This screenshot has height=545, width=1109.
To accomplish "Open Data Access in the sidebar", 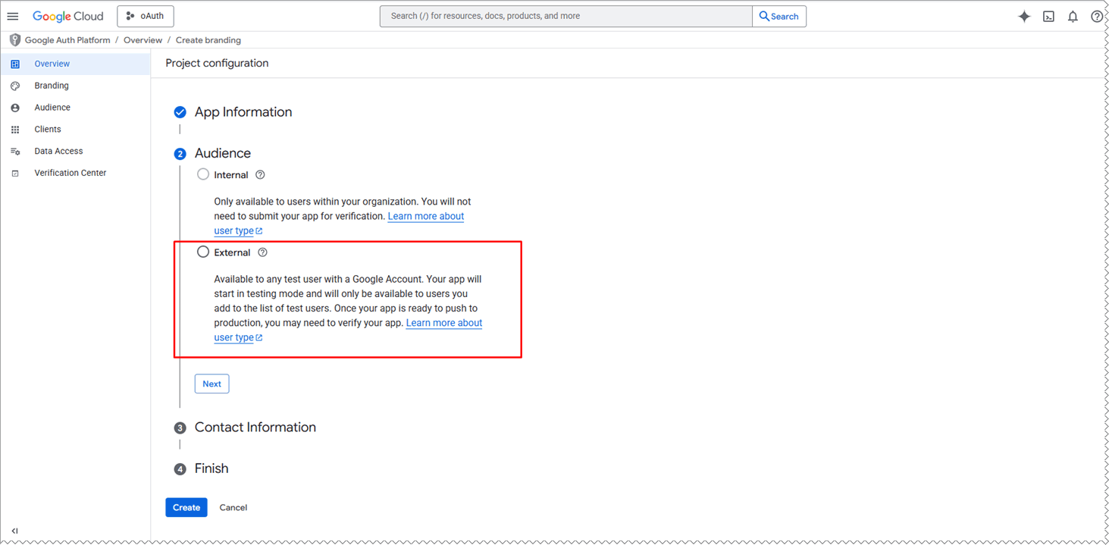I will coord(75,152).
